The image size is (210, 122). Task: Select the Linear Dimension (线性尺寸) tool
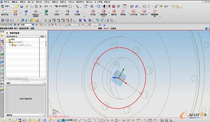pyautogui.click(x=144, y=13)
